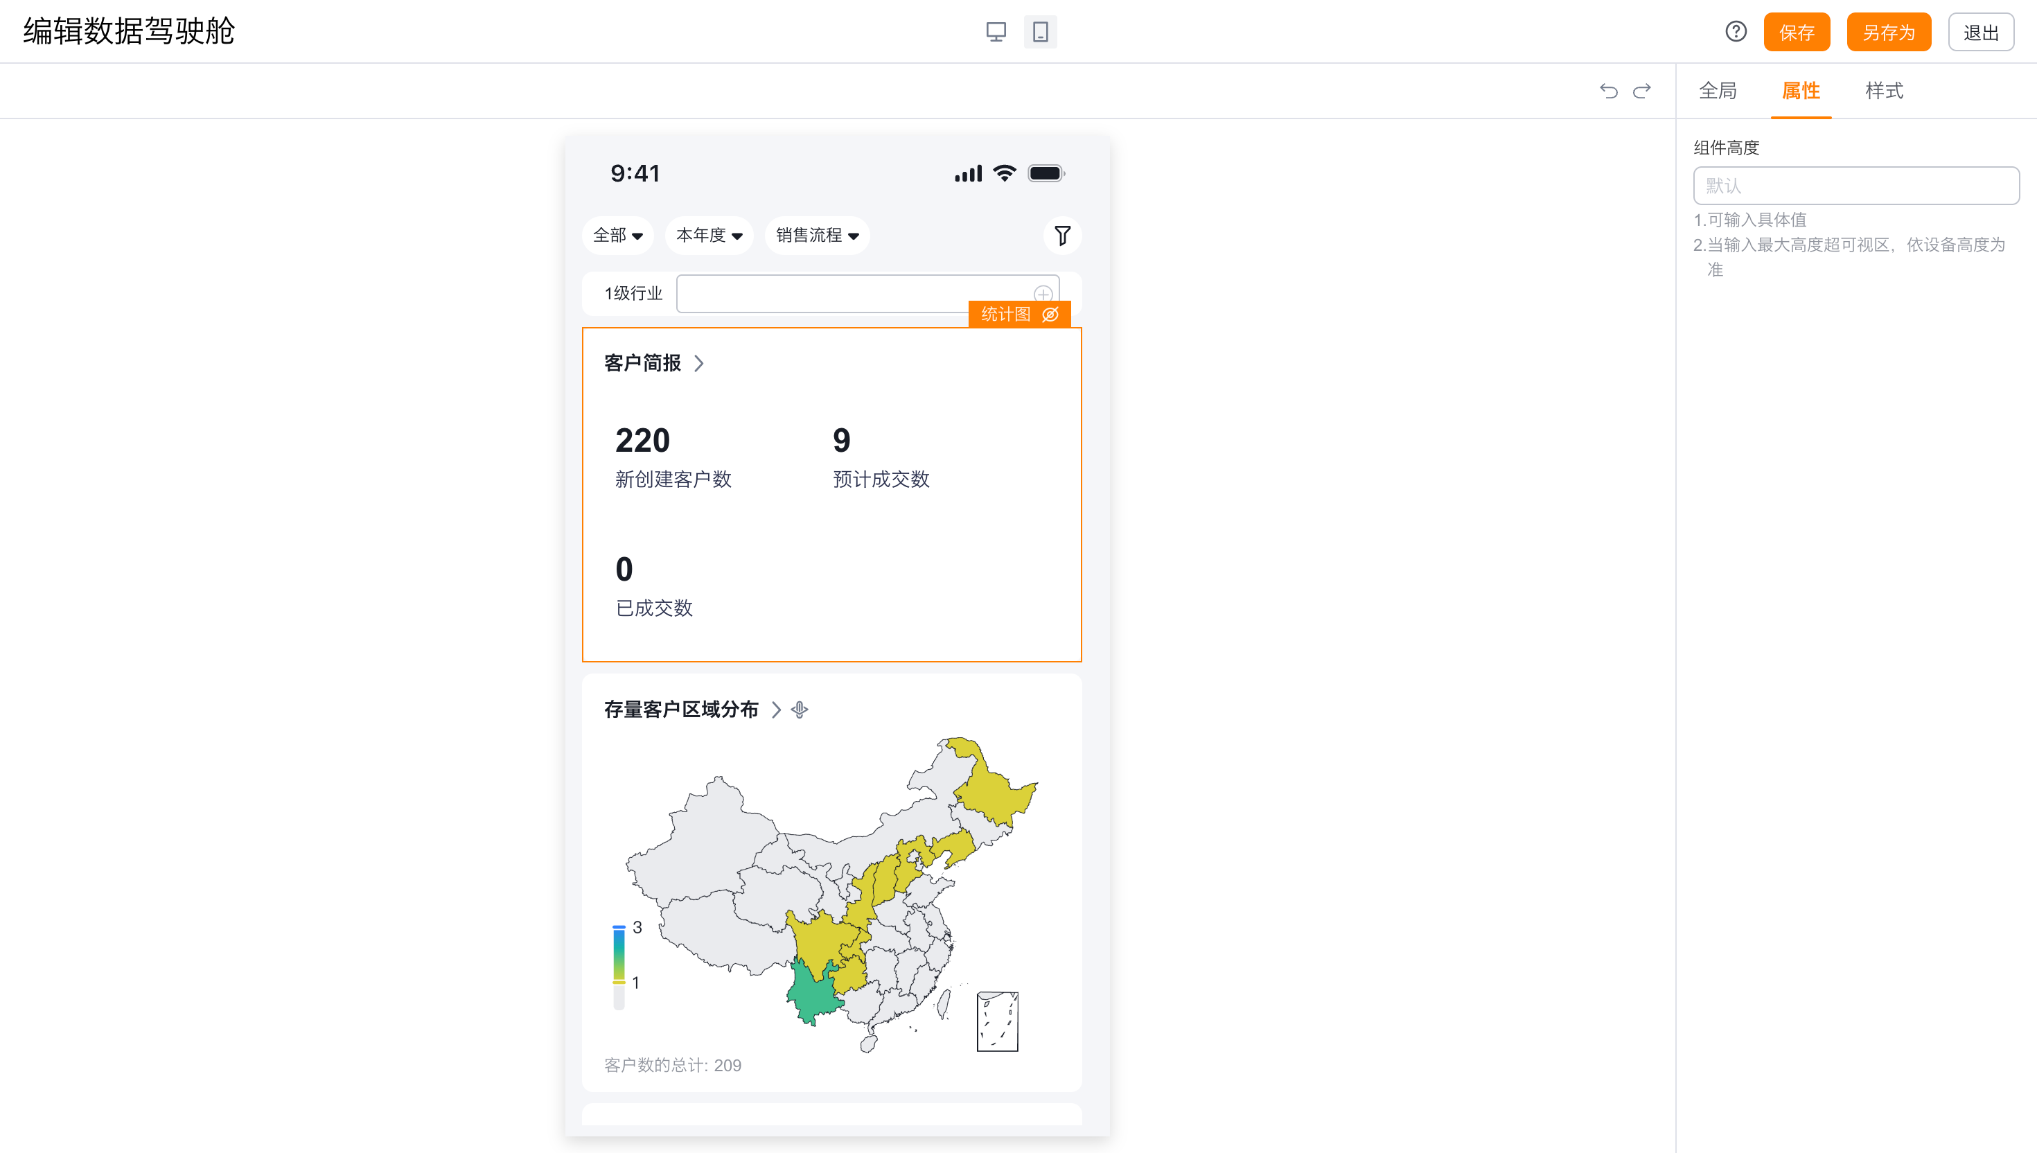Click the redo arrow icon
This screenshot has width=2037, height=1153.
pos(1642,91)
